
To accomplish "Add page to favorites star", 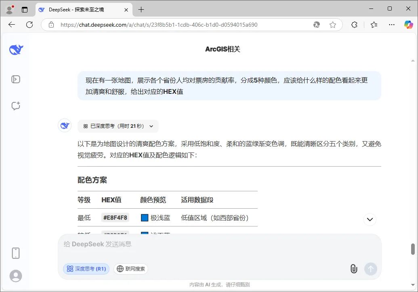I will pos(333,25).
